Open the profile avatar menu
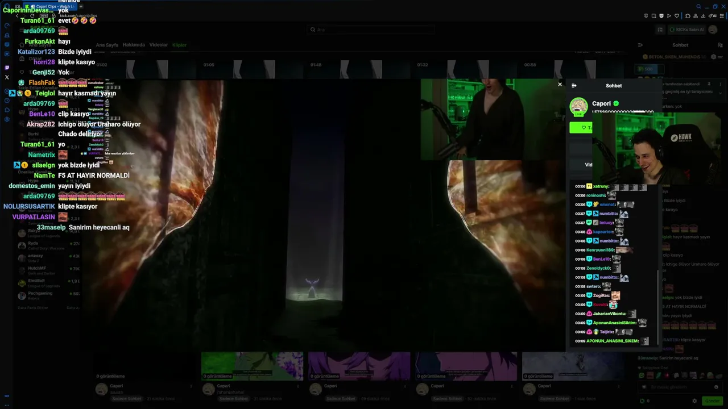Viewport: 728px width, 409px height. coord(713,30)
